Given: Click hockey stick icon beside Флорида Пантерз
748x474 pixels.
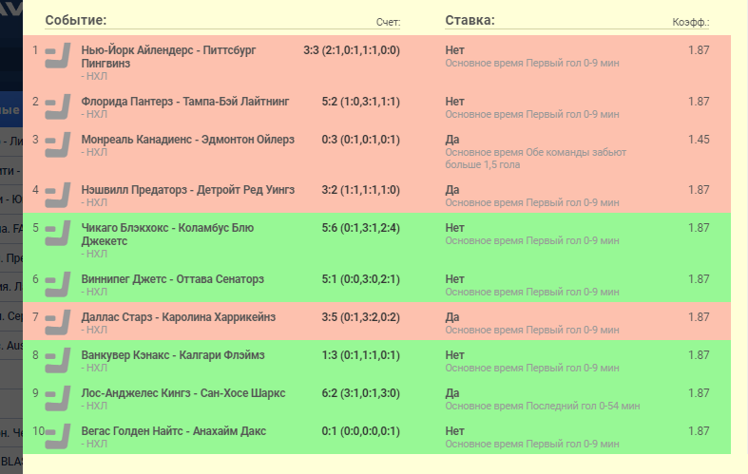Looking at the screenshot, I should coord(59,106).
